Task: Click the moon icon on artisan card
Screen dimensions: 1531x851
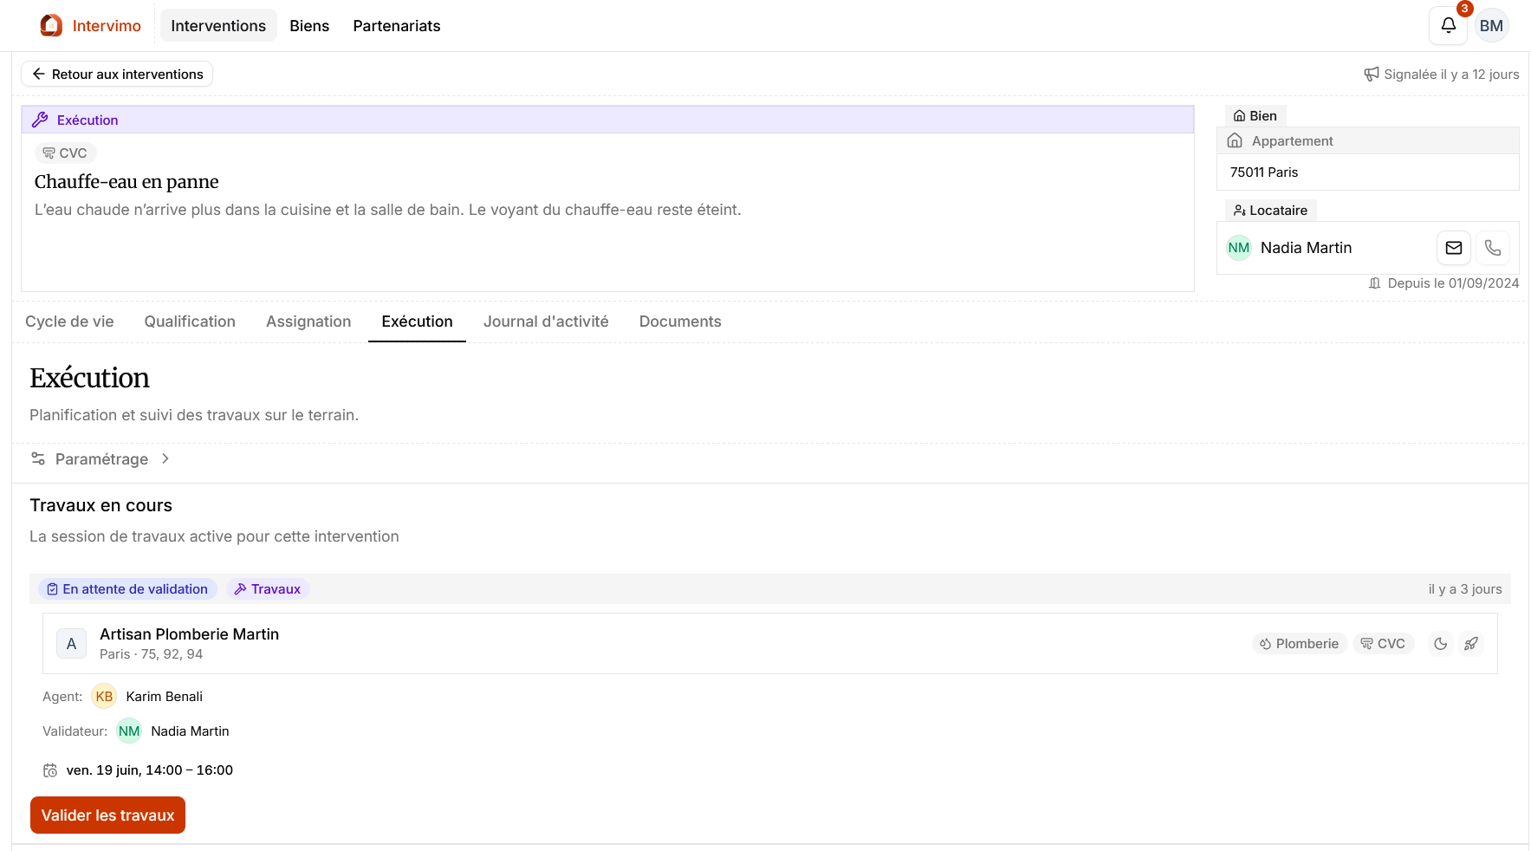Action: 1441,644
